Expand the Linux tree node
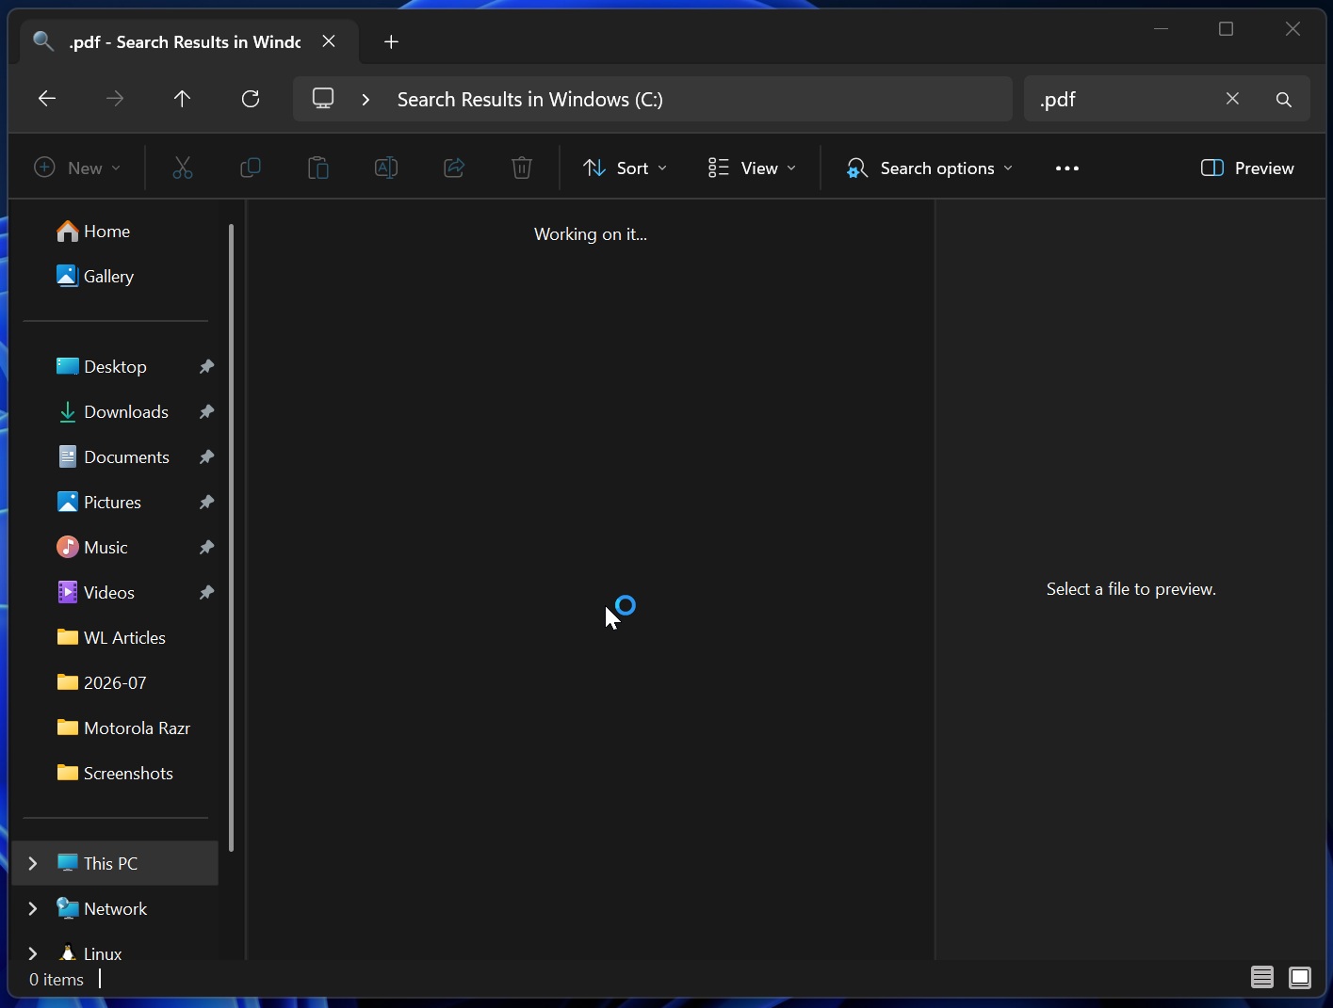Screen dimensions: 1333x1008 coord(33,953)
